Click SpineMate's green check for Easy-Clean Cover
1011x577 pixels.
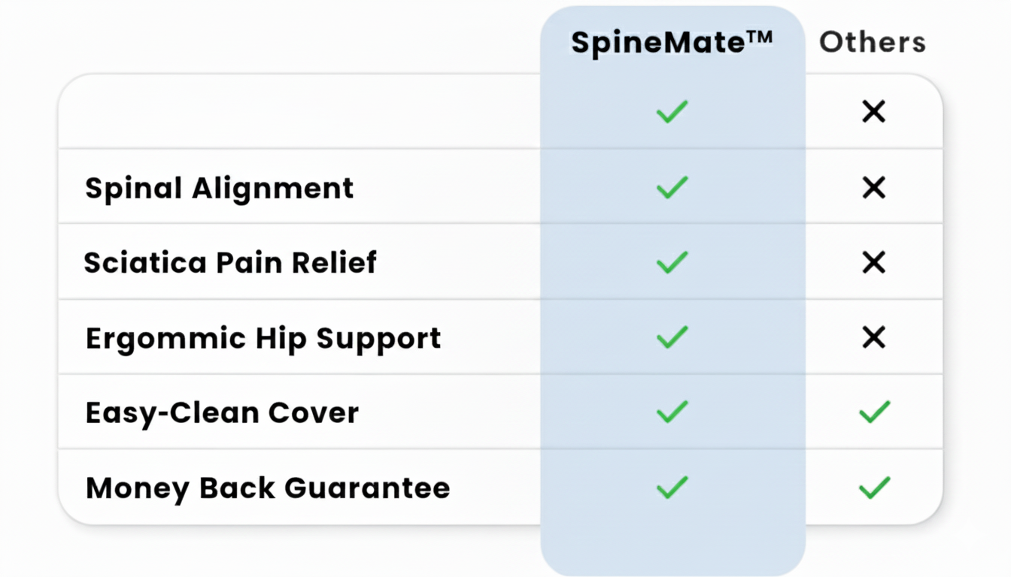click(x=672, y=412)
